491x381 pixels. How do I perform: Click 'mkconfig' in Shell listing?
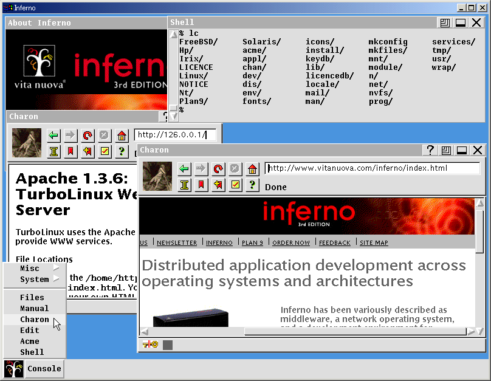pyautogui.click(x=388, y=42)
